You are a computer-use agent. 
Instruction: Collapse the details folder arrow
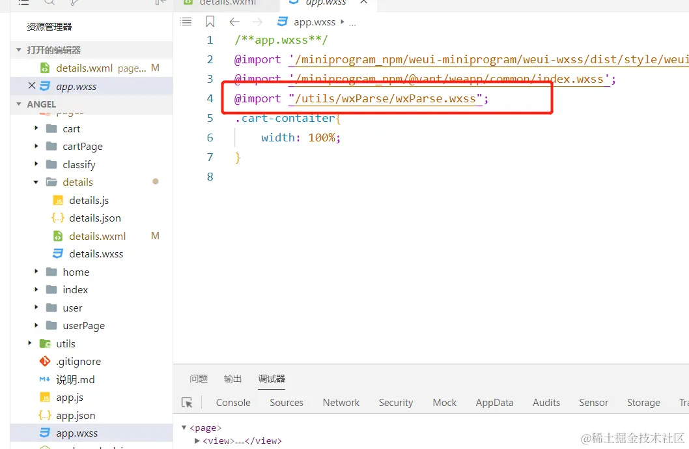click(36, 182)
